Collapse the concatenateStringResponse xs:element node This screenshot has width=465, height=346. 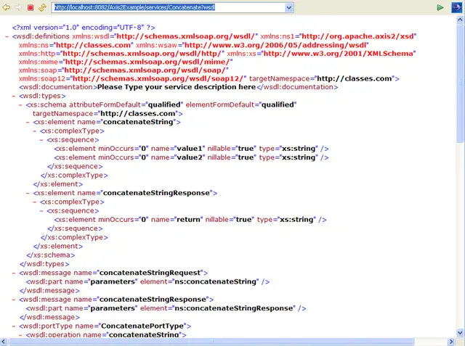[x=28, y=193]
